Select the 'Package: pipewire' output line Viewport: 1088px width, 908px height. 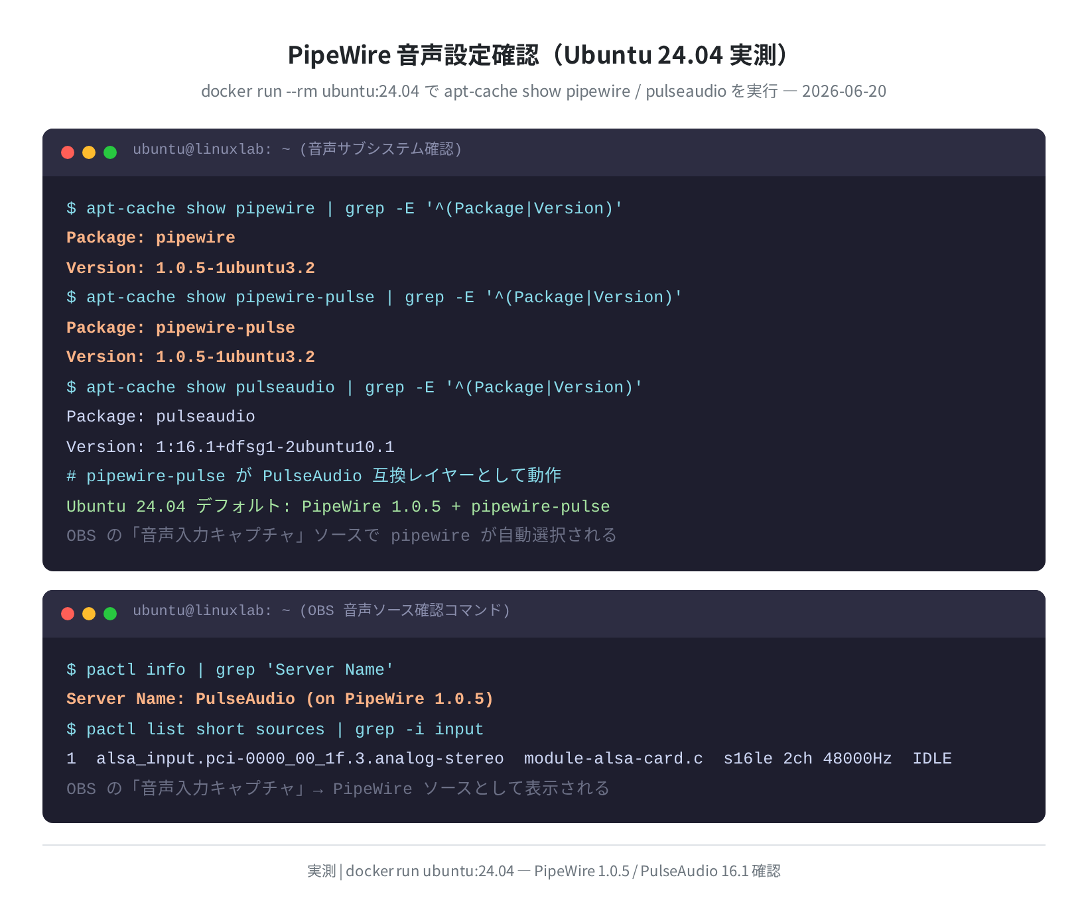151,238
